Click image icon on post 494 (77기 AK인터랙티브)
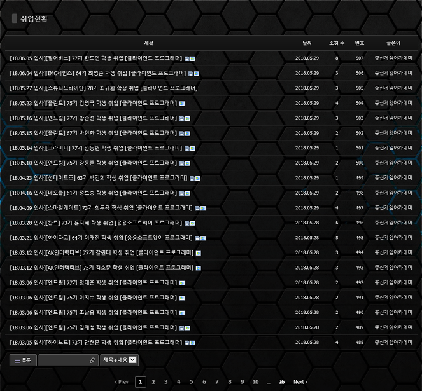Screen dimensions: 422x391 tap(199, 253)
